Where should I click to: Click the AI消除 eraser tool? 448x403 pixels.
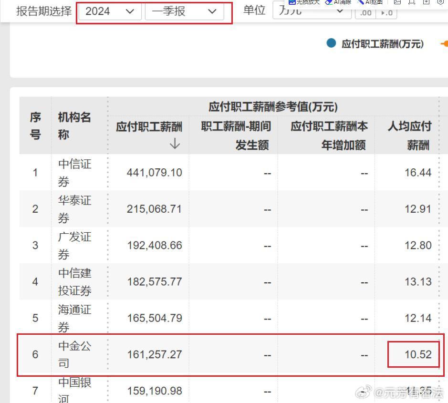coord(339,2)
